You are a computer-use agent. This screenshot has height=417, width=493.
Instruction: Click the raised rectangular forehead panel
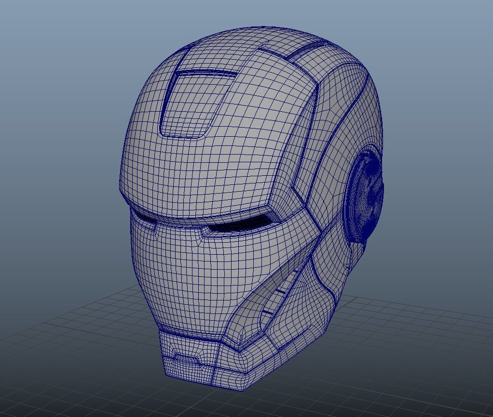[x=198, y=104]
